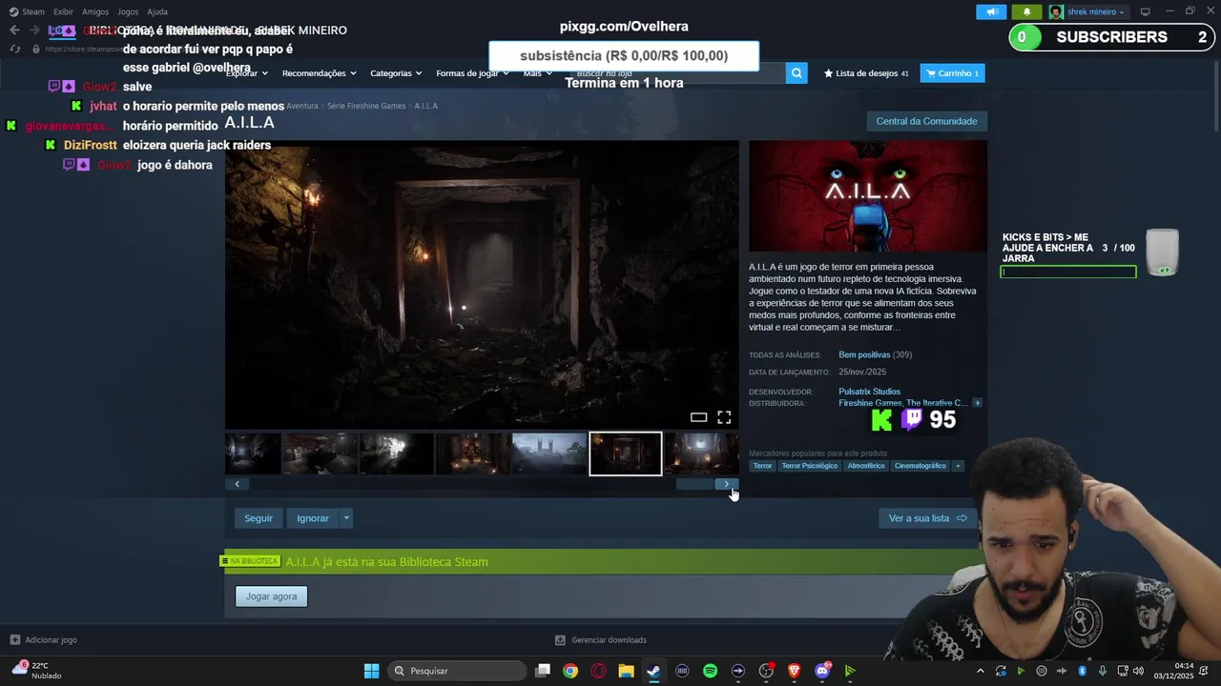The image size is (1221, 686).
Task: Open the Carrinho shopping cart
Action: pyautogui.click(x=952, y=73)
